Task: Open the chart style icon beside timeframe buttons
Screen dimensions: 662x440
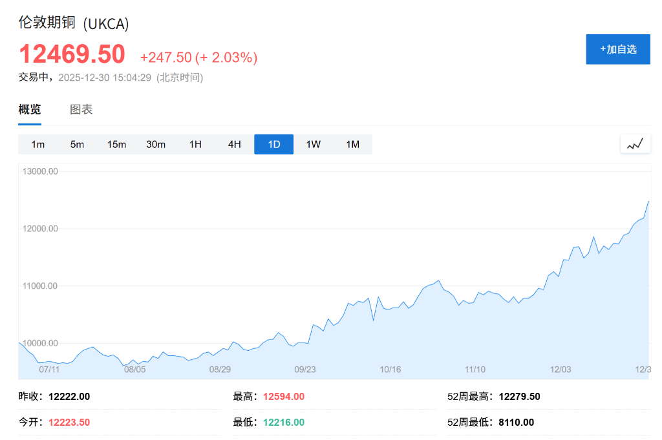Action: pos(635,144)
